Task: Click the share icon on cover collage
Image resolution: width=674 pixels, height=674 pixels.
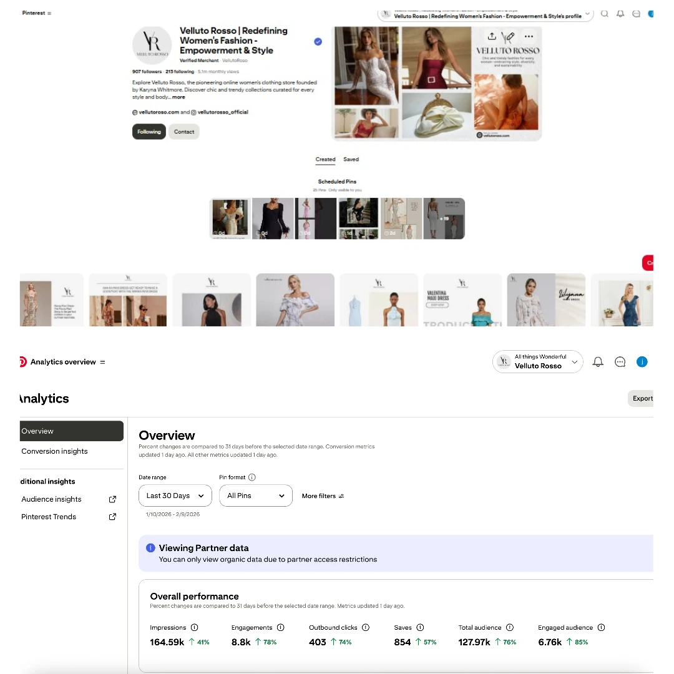Action: pos(492,37)
